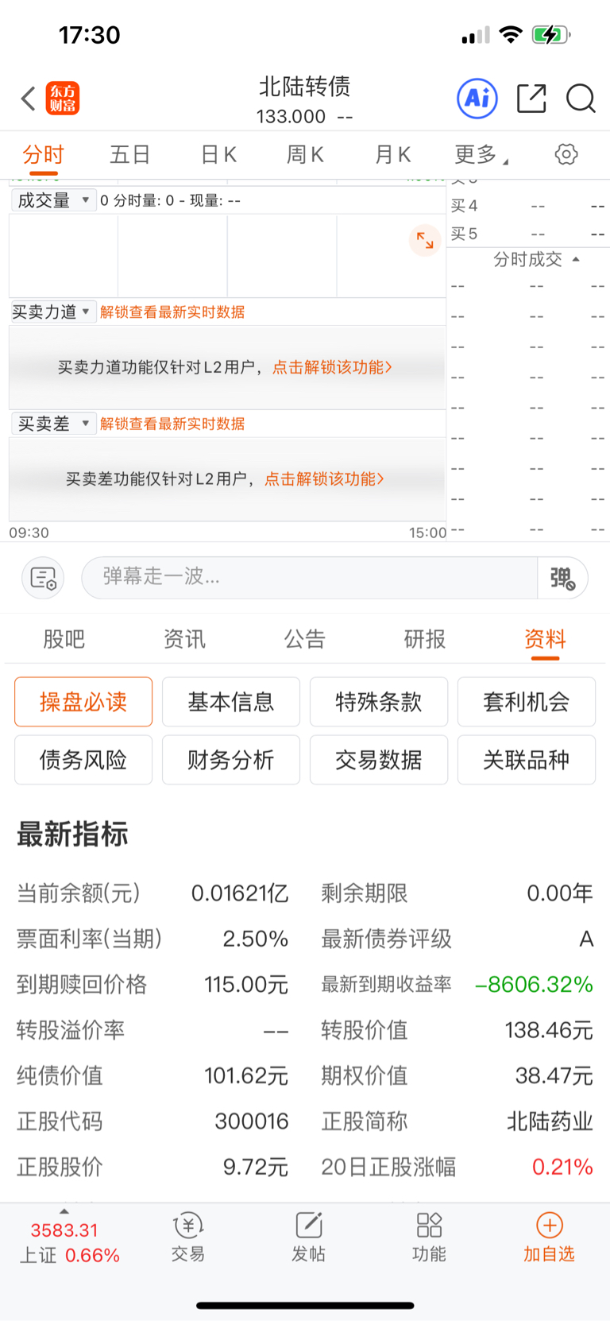Open chart settings gear icon
The image size is (610, 1321).
pos(566,154)
